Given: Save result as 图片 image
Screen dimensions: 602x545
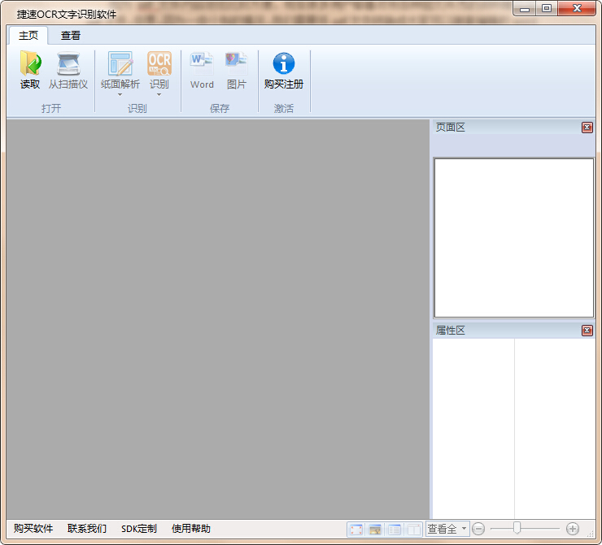Looking at the screenshot, I should pos(236,71).
